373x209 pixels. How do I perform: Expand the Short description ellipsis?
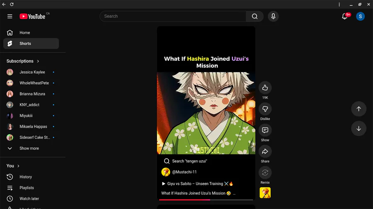(234, 193)
